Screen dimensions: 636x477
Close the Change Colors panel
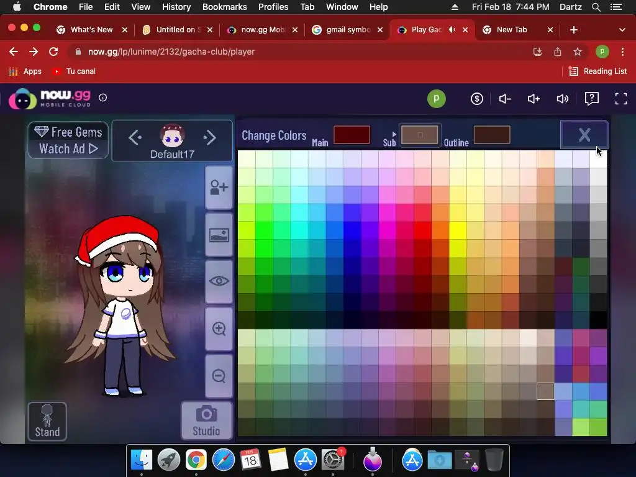click(584, 135)
